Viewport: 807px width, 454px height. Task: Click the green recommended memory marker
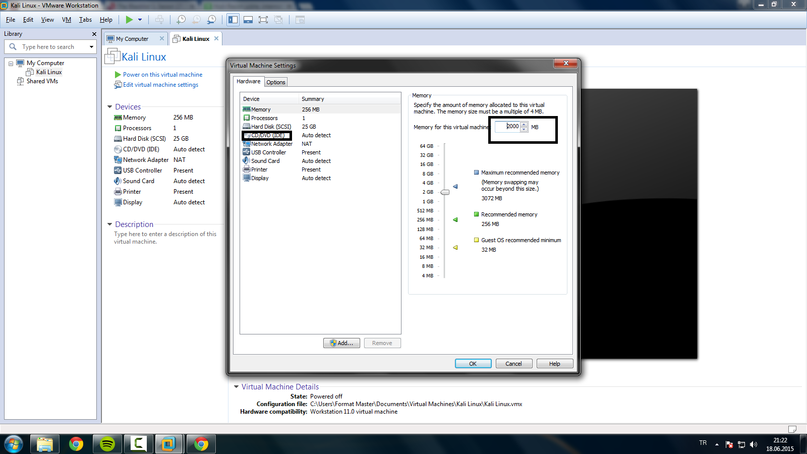coord(455,220)
